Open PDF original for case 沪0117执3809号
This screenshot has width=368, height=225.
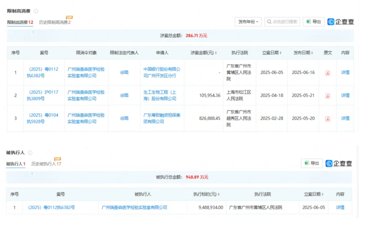click(328, 96)
